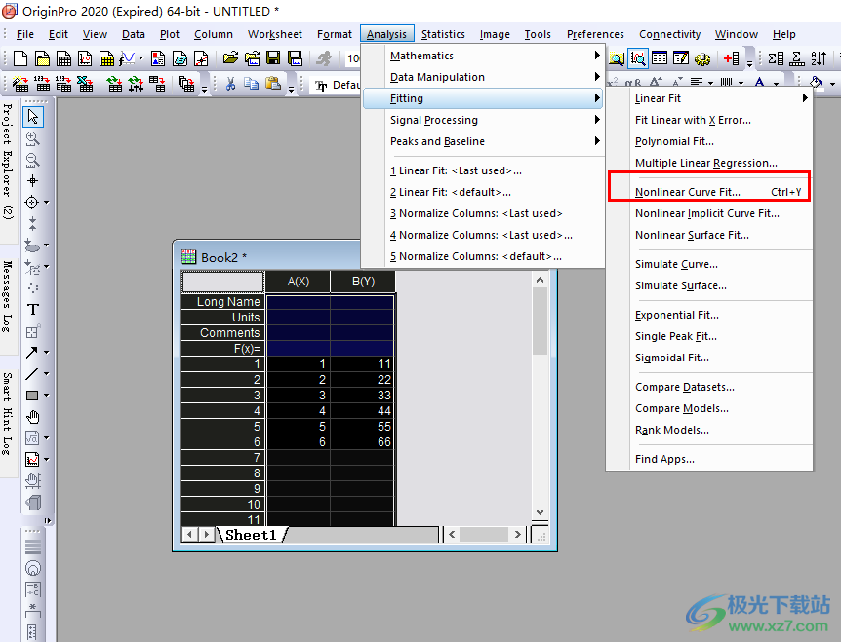Open the font color A dropdown arrow

[776, 84]
